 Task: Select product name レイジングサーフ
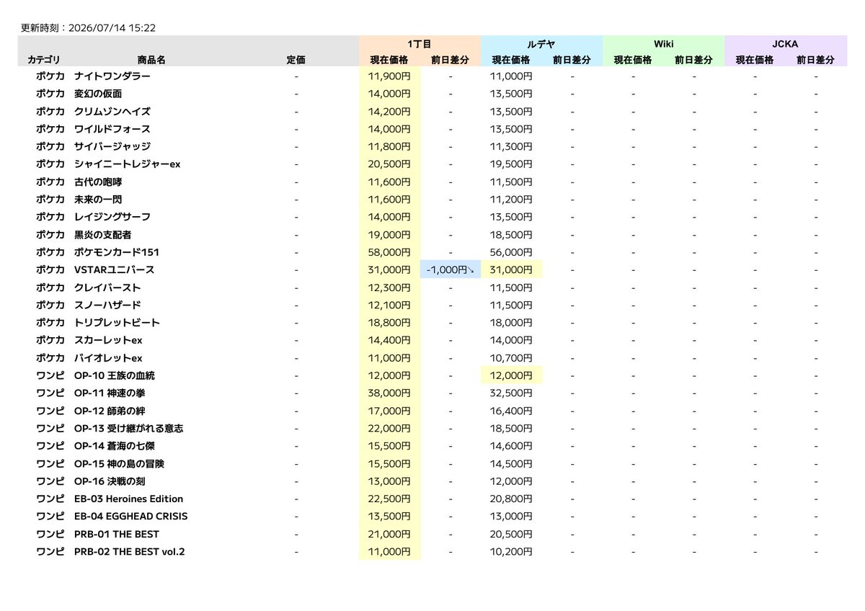pos(112,217)
